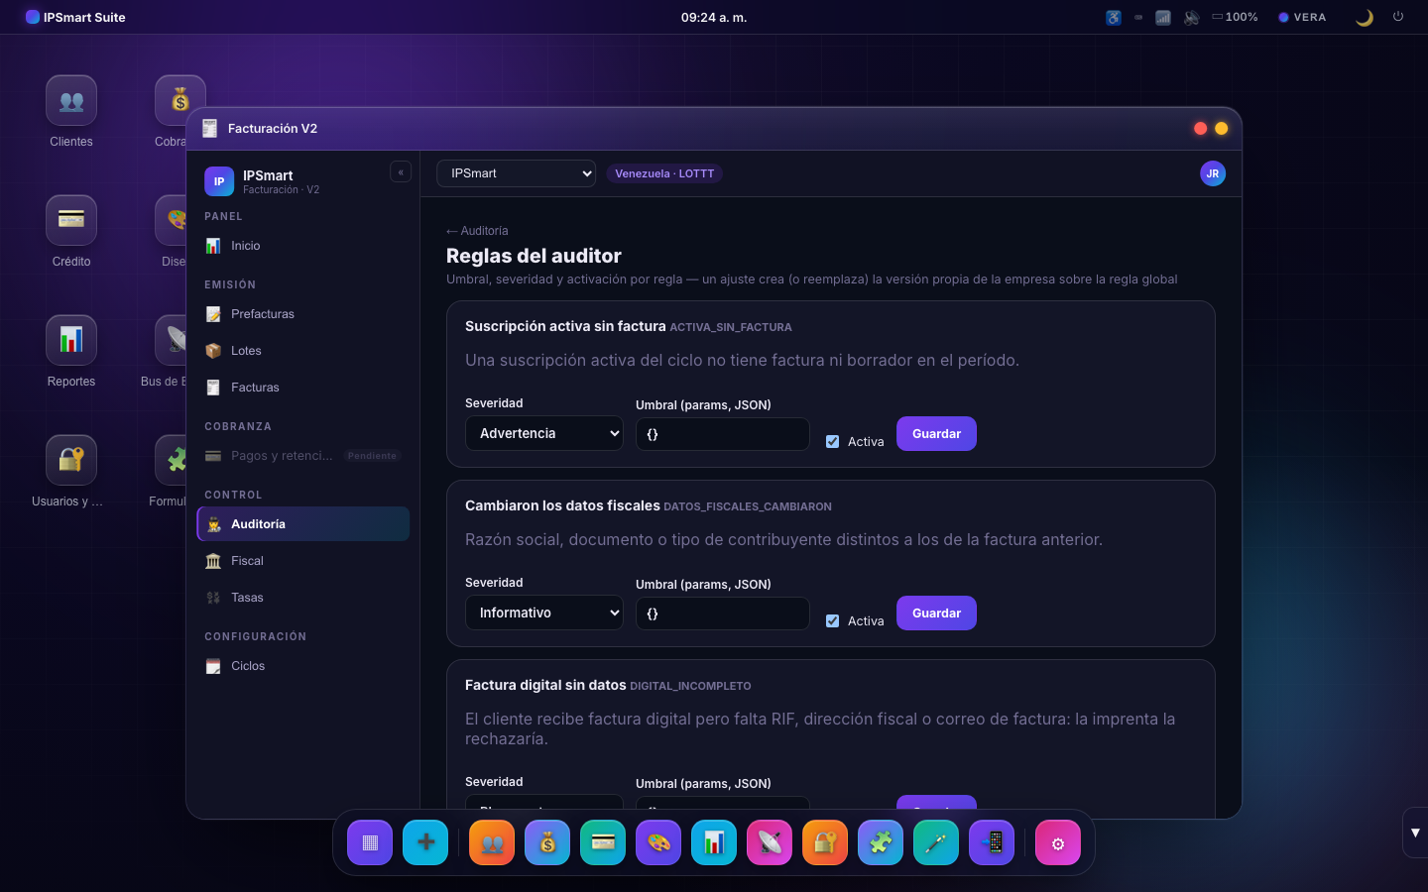Viewport: 1428px width, 892px height.
Task: Click the volume speaker icon in the top bar
Action: pyautogui.click(x=1191, y=17)
